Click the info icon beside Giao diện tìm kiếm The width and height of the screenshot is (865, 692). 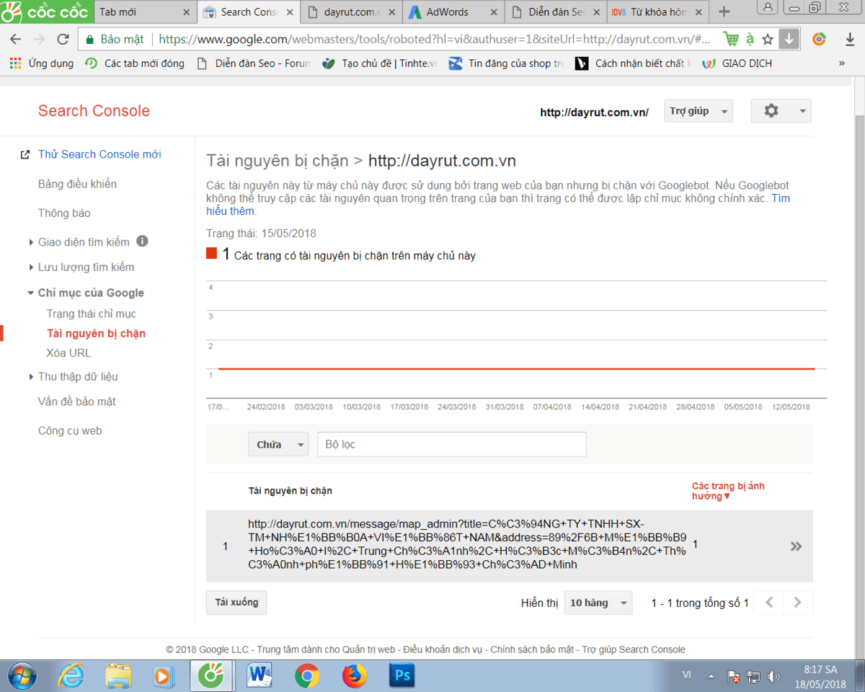pyautogui.click(x=142, y=241)
